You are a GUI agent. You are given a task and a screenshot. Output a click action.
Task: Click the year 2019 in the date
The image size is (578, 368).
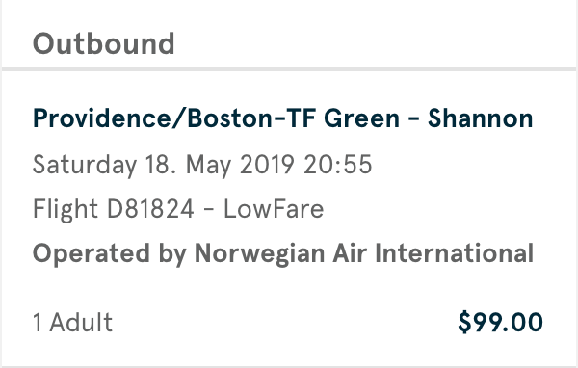click(x=267, y=165)
